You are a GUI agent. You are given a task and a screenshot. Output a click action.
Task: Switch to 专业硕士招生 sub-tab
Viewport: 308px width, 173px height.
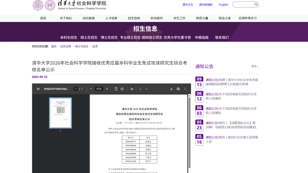130,38
